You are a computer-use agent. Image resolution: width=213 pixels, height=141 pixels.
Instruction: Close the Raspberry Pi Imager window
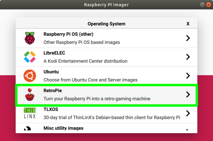[208, 5]
